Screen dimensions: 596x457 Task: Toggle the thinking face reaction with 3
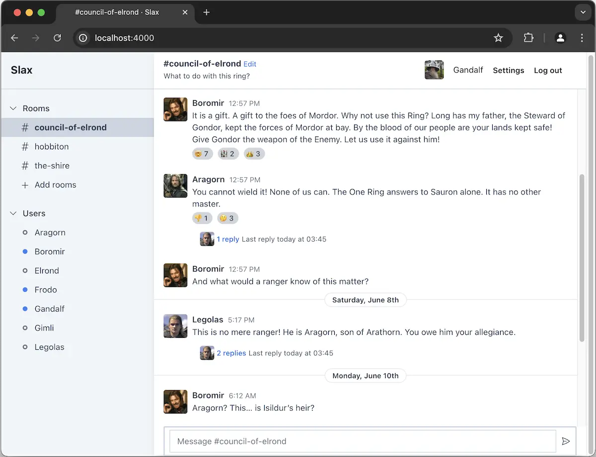tap(227, 218)
